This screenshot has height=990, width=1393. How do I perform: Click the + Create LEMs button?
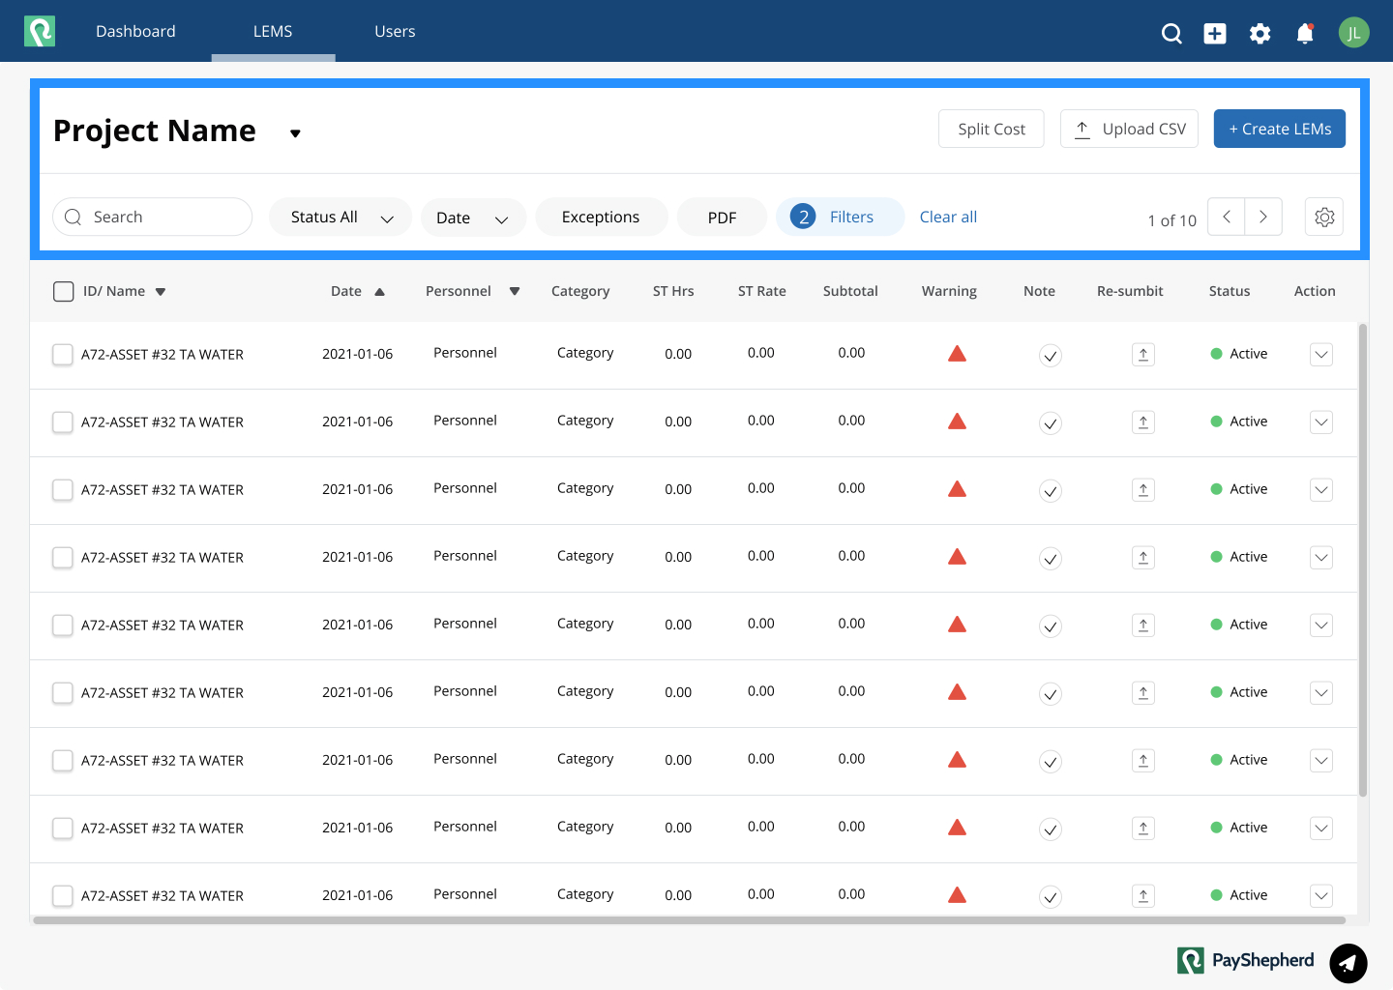1280,129
